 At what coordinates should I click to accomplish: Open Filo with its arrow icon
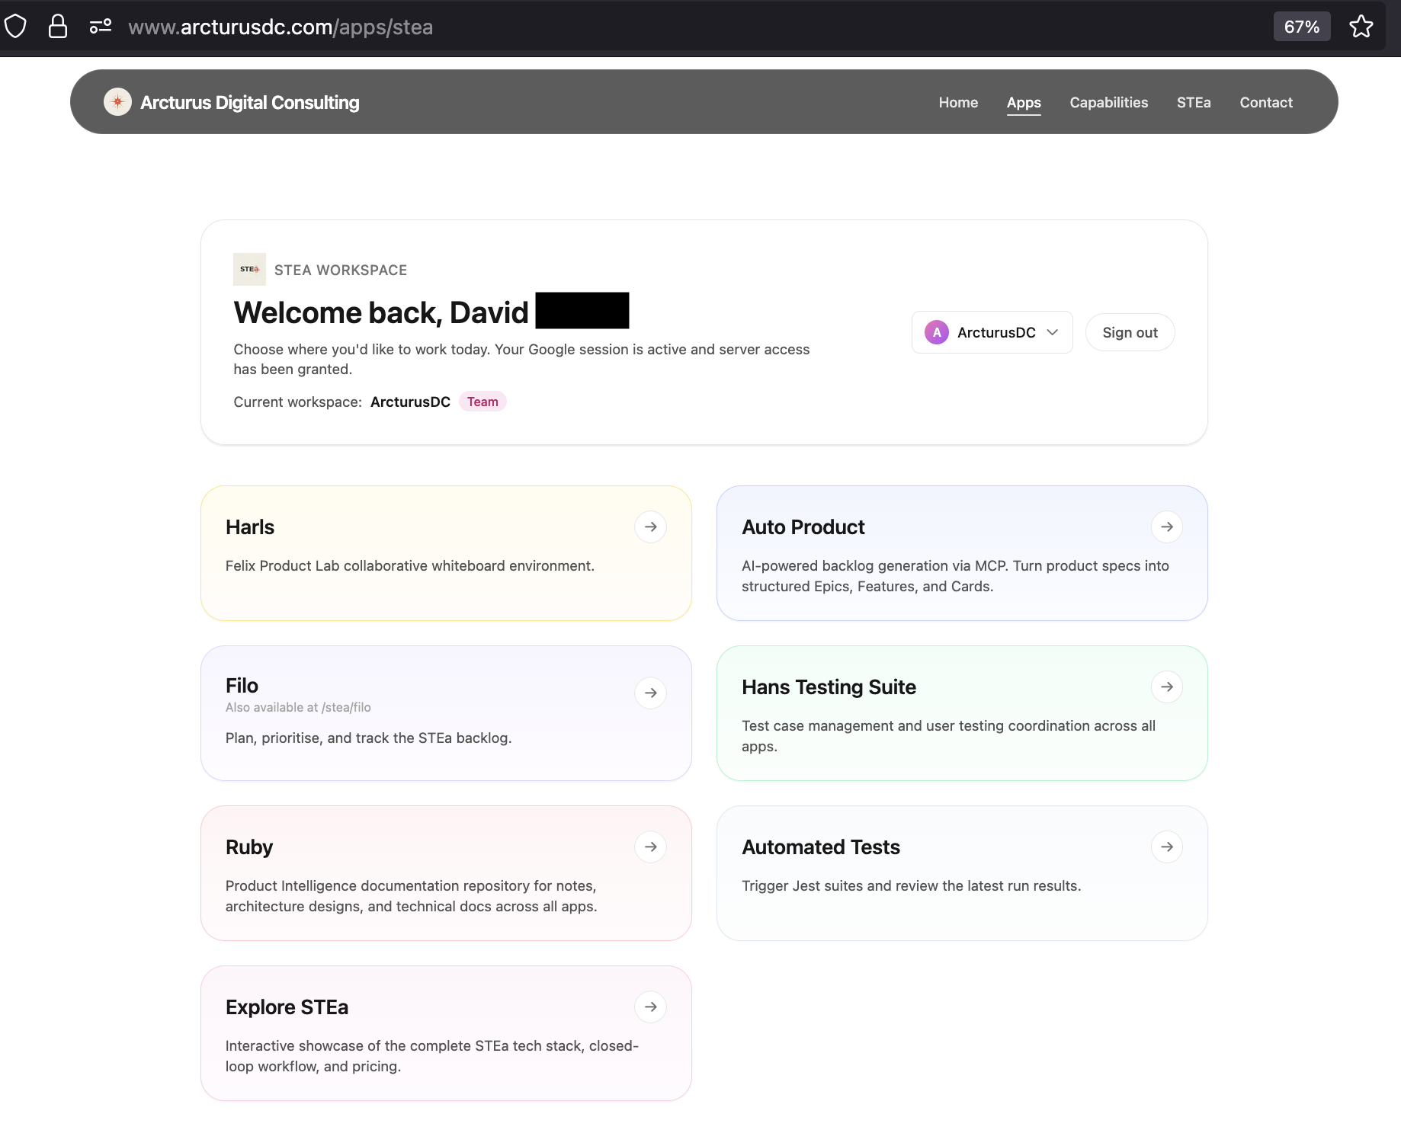pyautogui.click(x=650, y=693)
